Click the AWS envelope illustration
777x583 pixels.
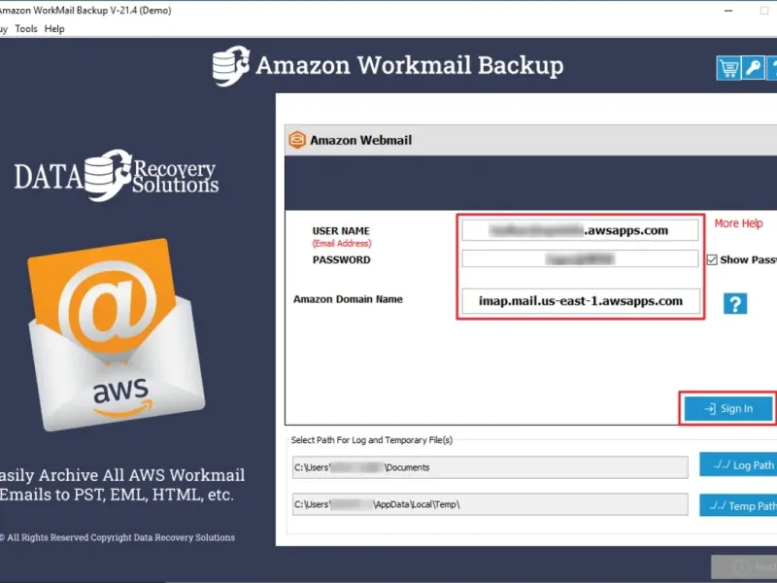116,334
